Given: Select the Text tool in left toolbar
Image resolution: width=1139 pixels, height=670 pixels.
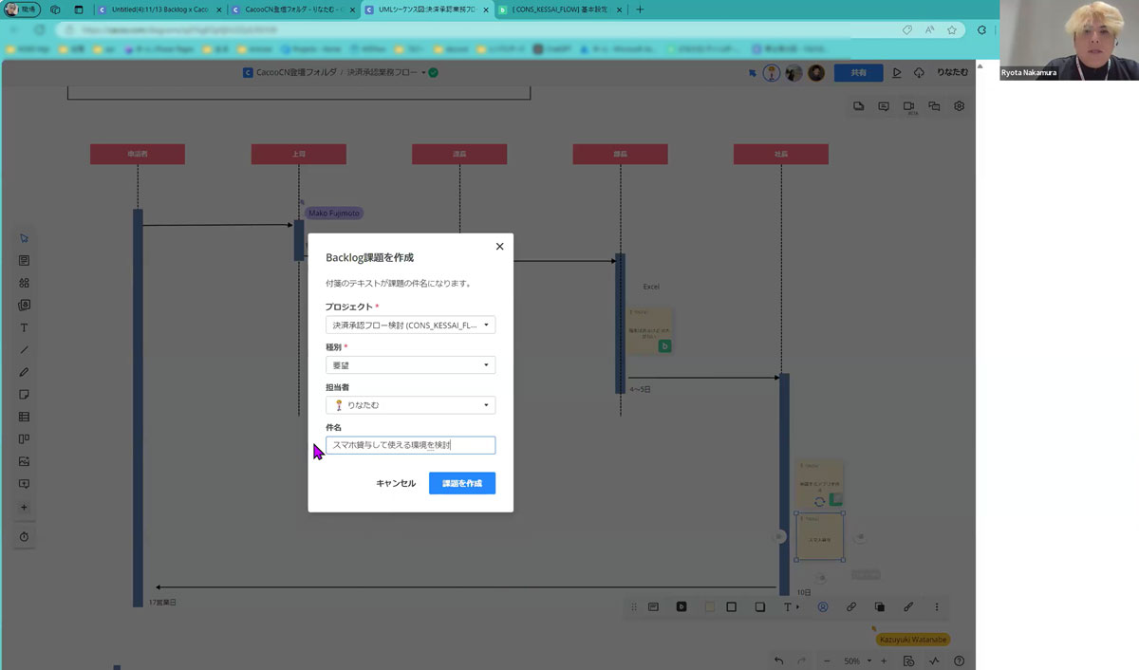Looking at the screenshot, I should [25, 328].
